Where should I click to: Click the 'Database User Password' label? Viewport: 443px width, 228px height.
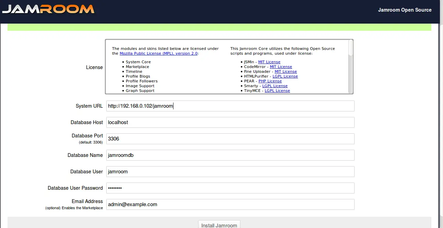coord(75,188)
